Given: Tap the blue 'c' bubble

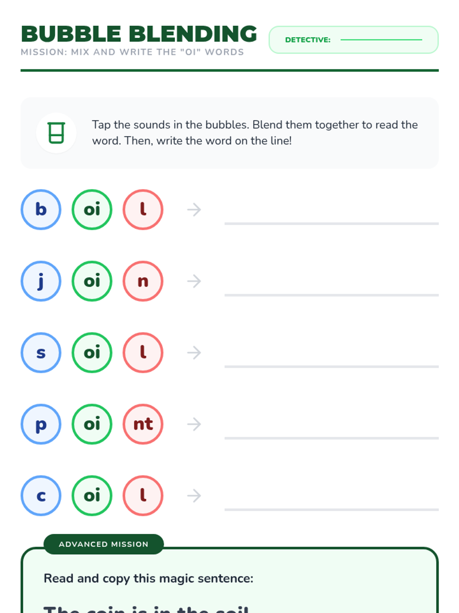Looking at the screenshot, I should (x=41, y=496).
